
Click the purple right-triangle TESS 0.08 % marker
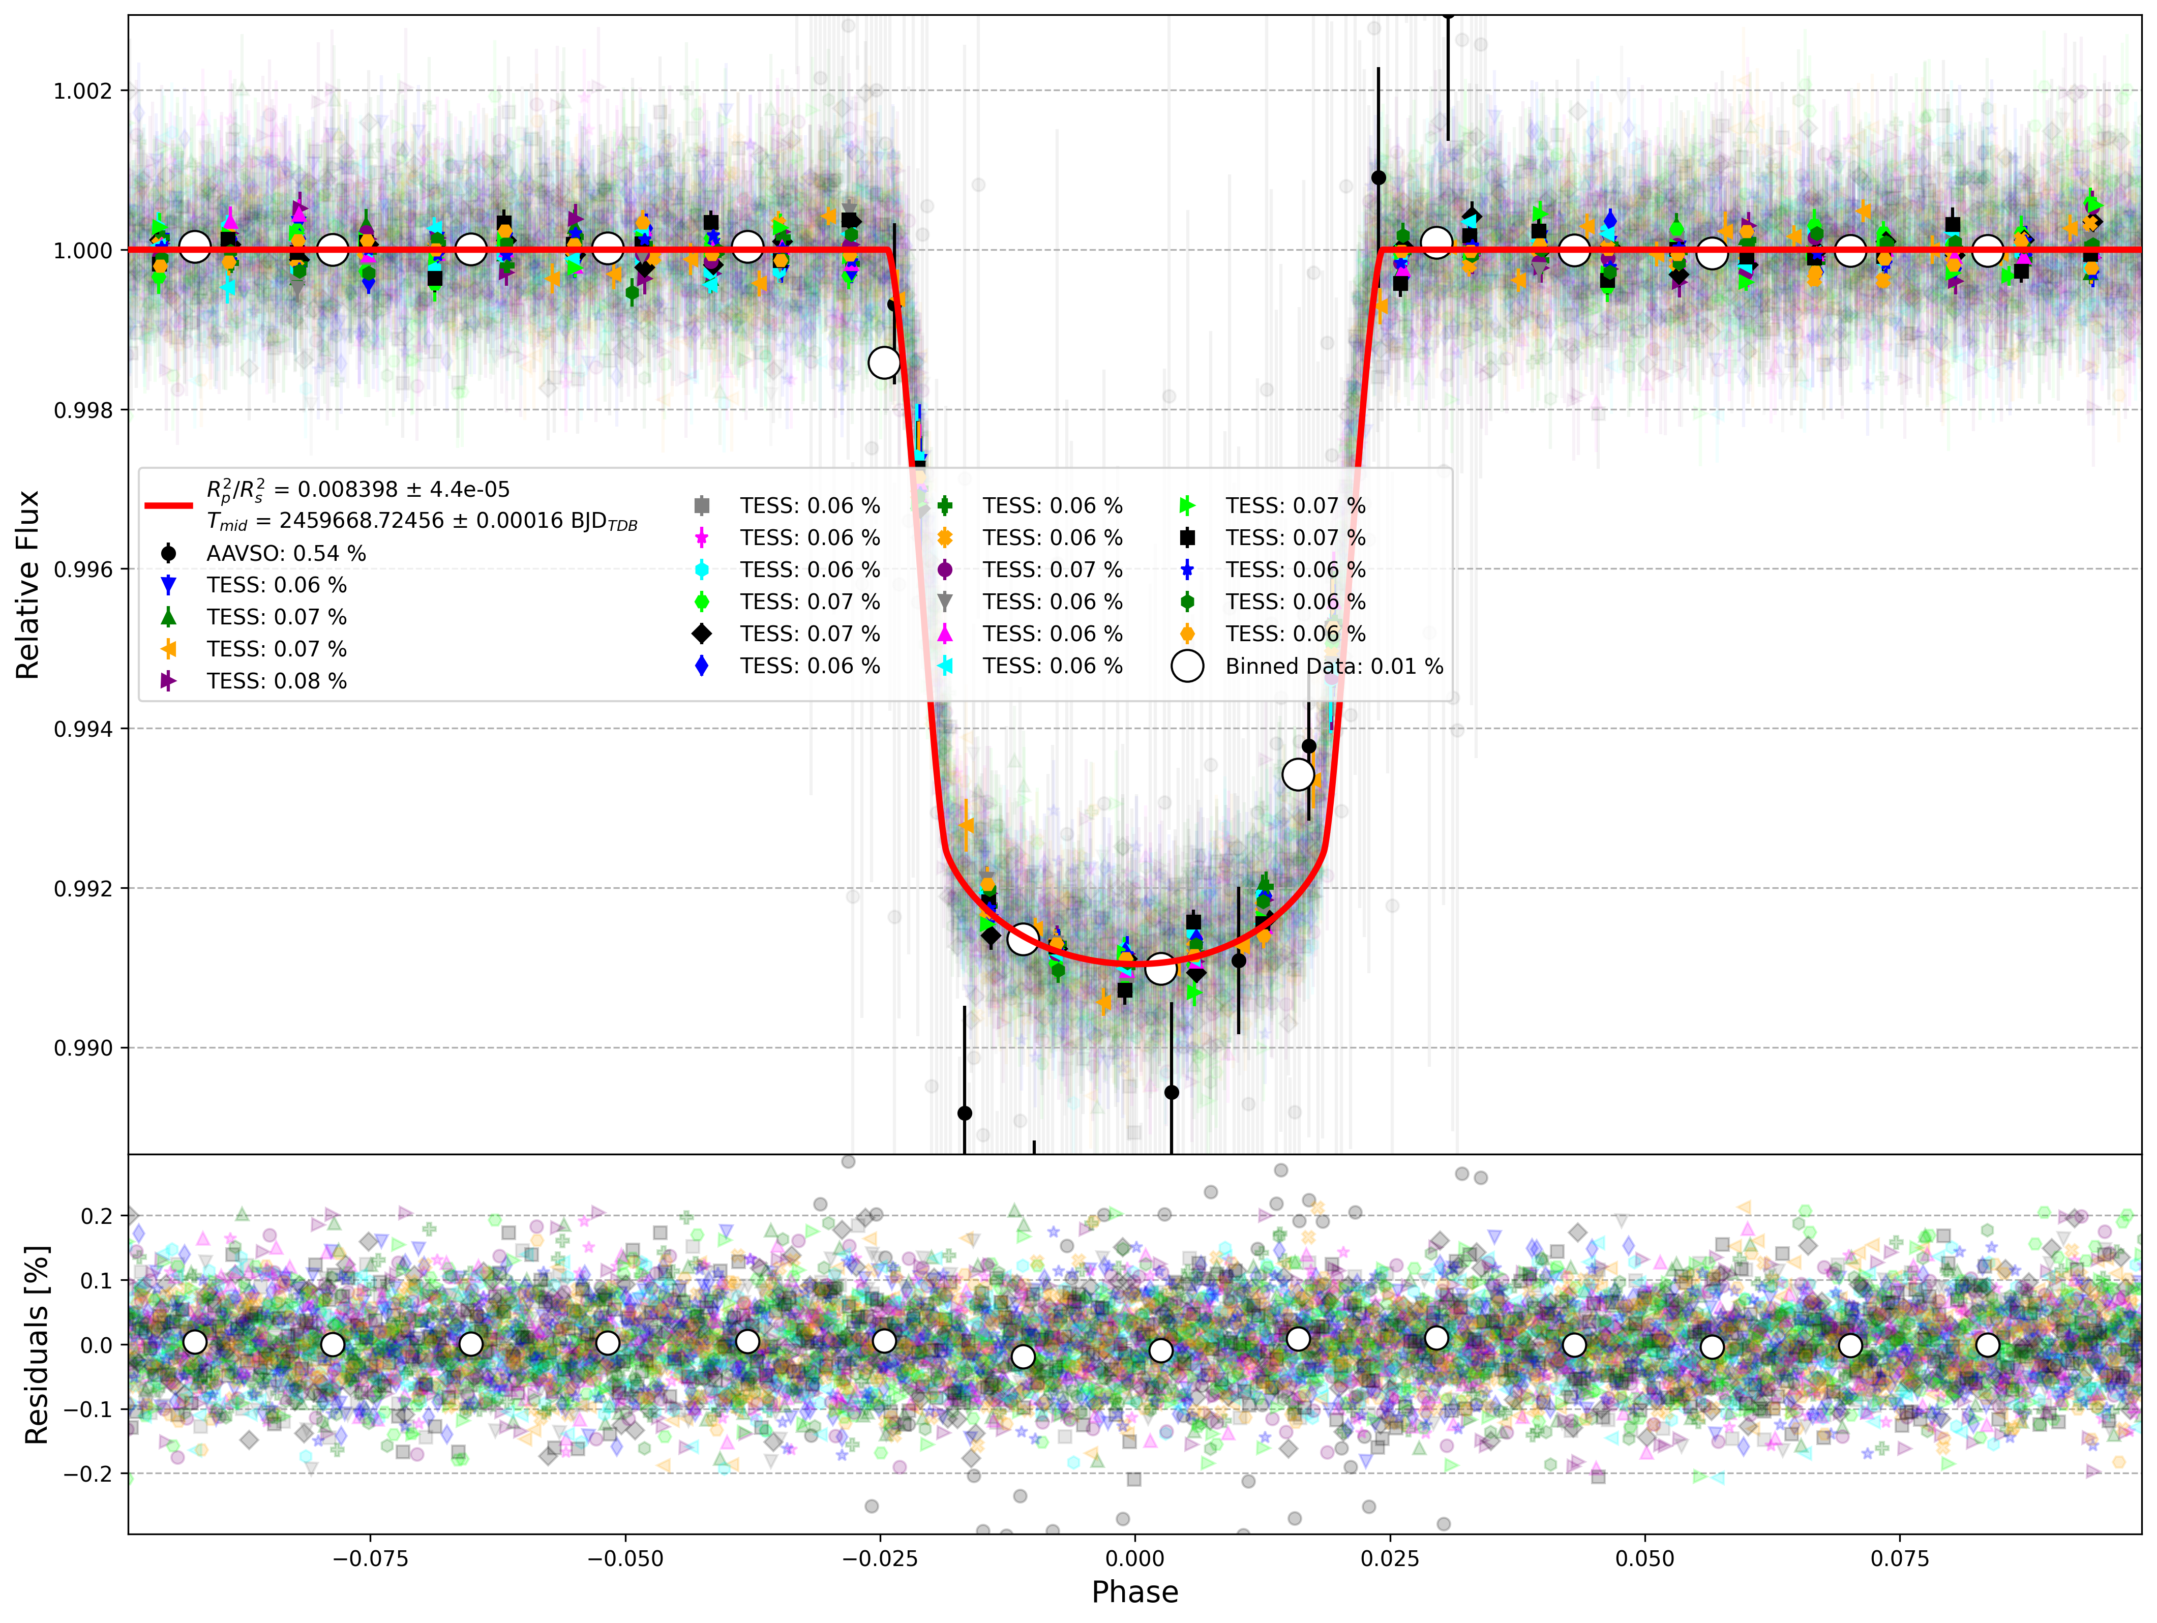pos(169,681)
